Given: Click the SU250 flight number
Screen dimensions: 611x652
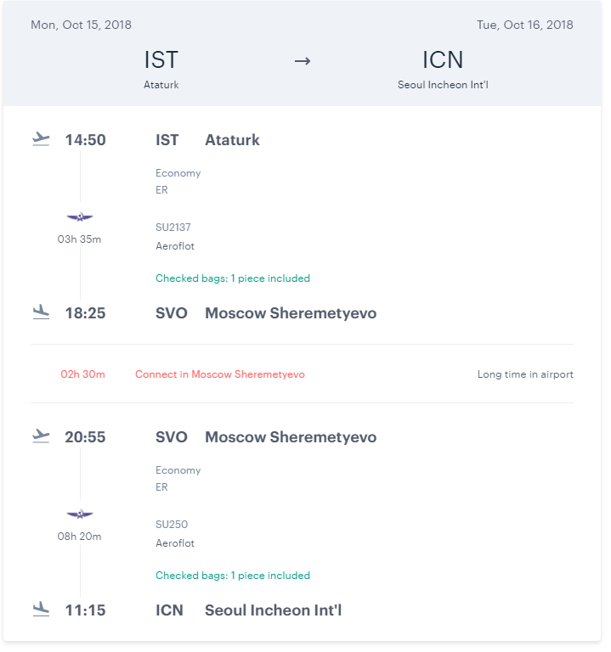Looking at the screenshot, I should pyautogui.click(x=172, y=524).
